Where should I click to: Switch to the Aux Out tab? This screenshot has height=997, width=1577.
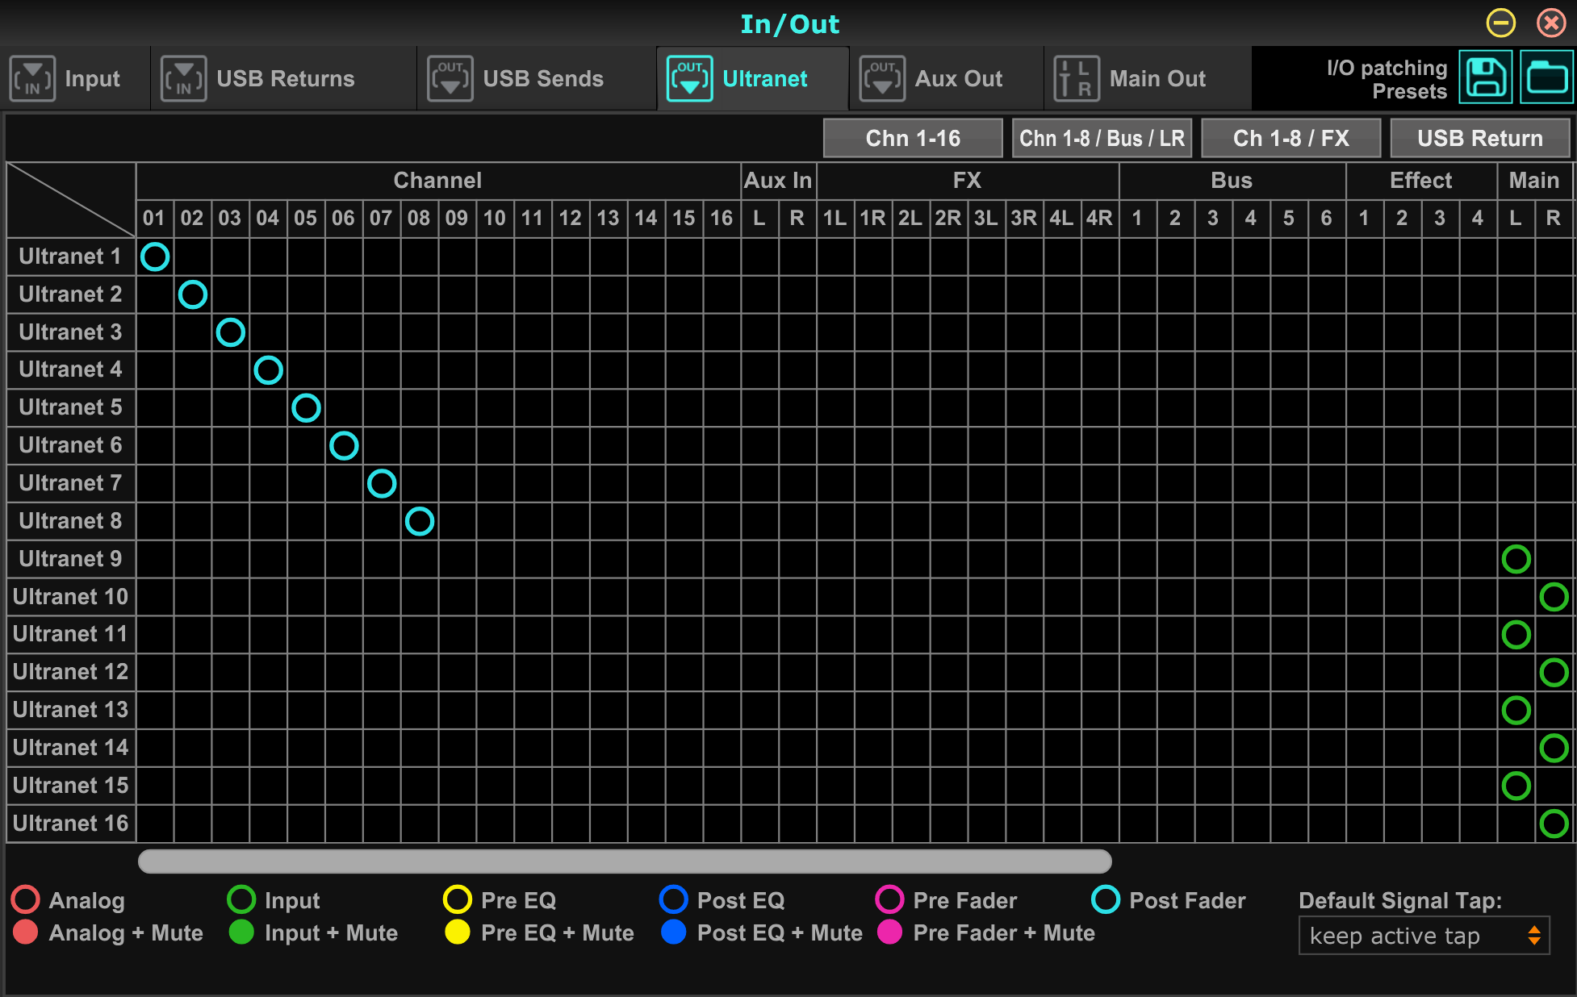click(x=947, y=79)
